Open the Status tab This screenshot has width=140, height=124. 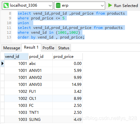pyautogui.click(x=64, y=48)
